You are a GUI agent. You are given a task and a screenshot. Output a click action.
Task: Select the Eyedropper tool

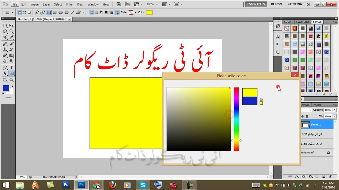click(x=12, y=37)
